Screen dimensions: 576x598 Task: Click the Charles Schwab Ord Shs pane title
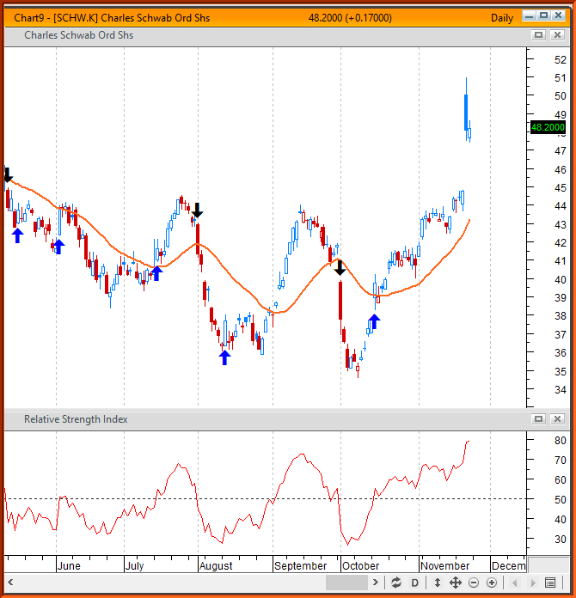click(78, 35)
